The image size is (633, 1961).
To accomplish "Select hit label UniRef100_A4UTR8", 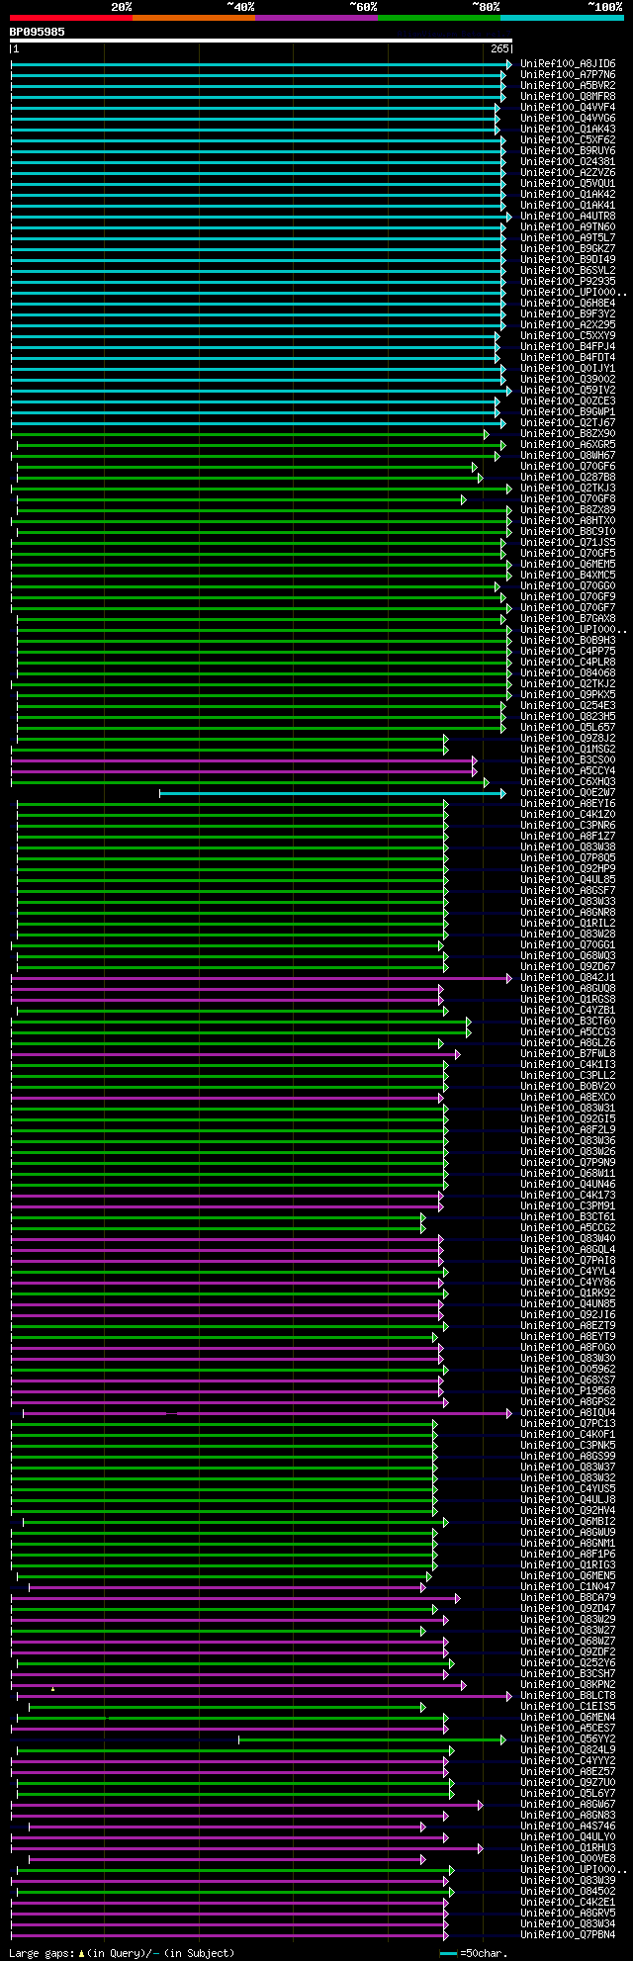I will pyautogui.click(x=568, y=217).
